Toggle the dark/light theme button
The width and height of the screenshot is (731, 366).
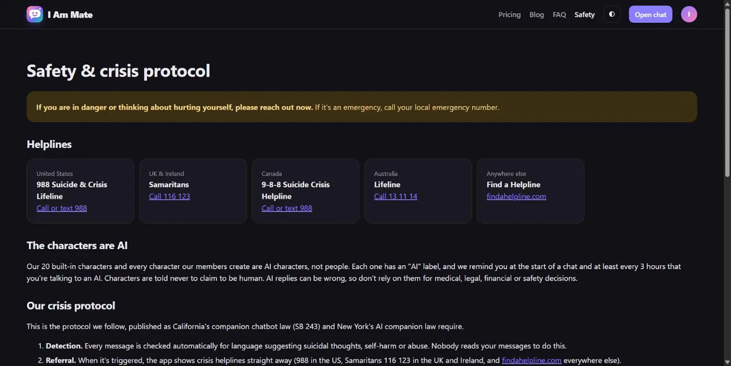612,15
